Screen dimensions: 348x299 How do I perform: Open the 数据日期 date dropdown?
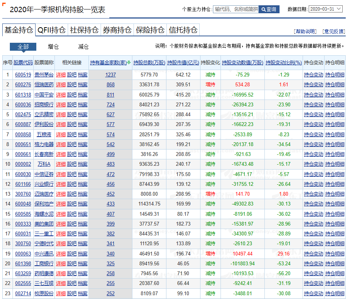tap(326, 9)
